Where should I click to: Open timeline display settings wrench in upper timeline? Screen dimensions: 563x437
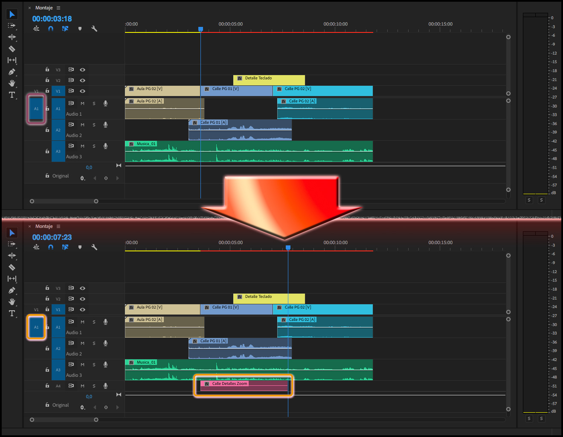coord(94,29)
